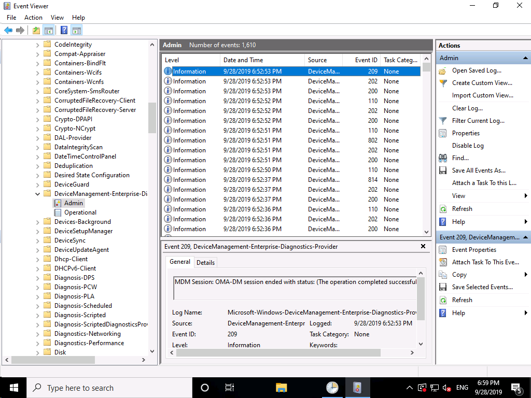The height and width of the screenshot is (398, 531).
Task: Click the Filter Current Log funnel icon
Action: point(443,121)
